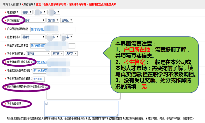Click the 户口所在地详细地址 text field

52,29
